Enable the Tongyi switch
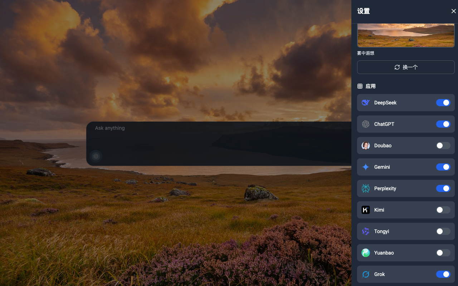 point(443,231)
